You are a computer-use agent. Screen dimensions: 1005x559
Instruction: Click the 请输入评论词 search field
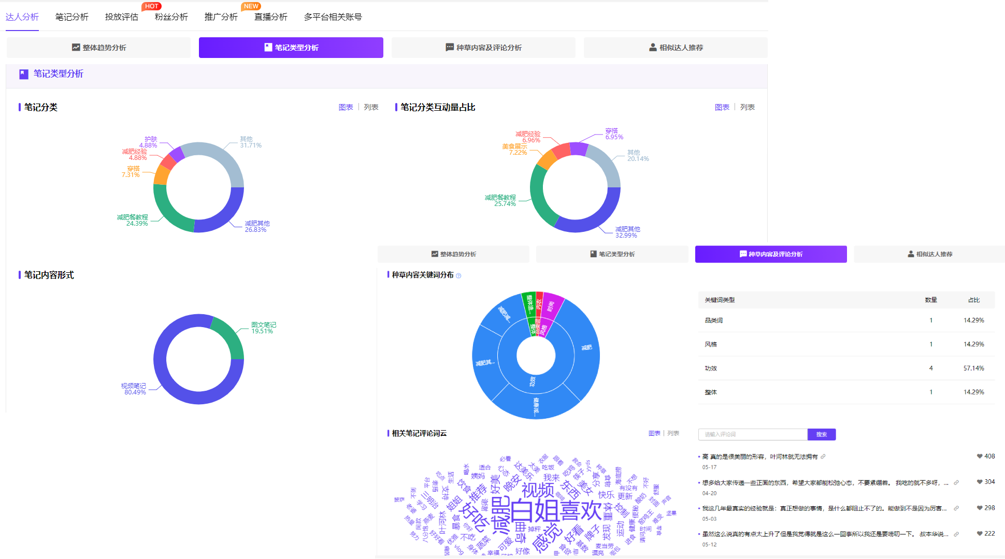click(753, 434)
